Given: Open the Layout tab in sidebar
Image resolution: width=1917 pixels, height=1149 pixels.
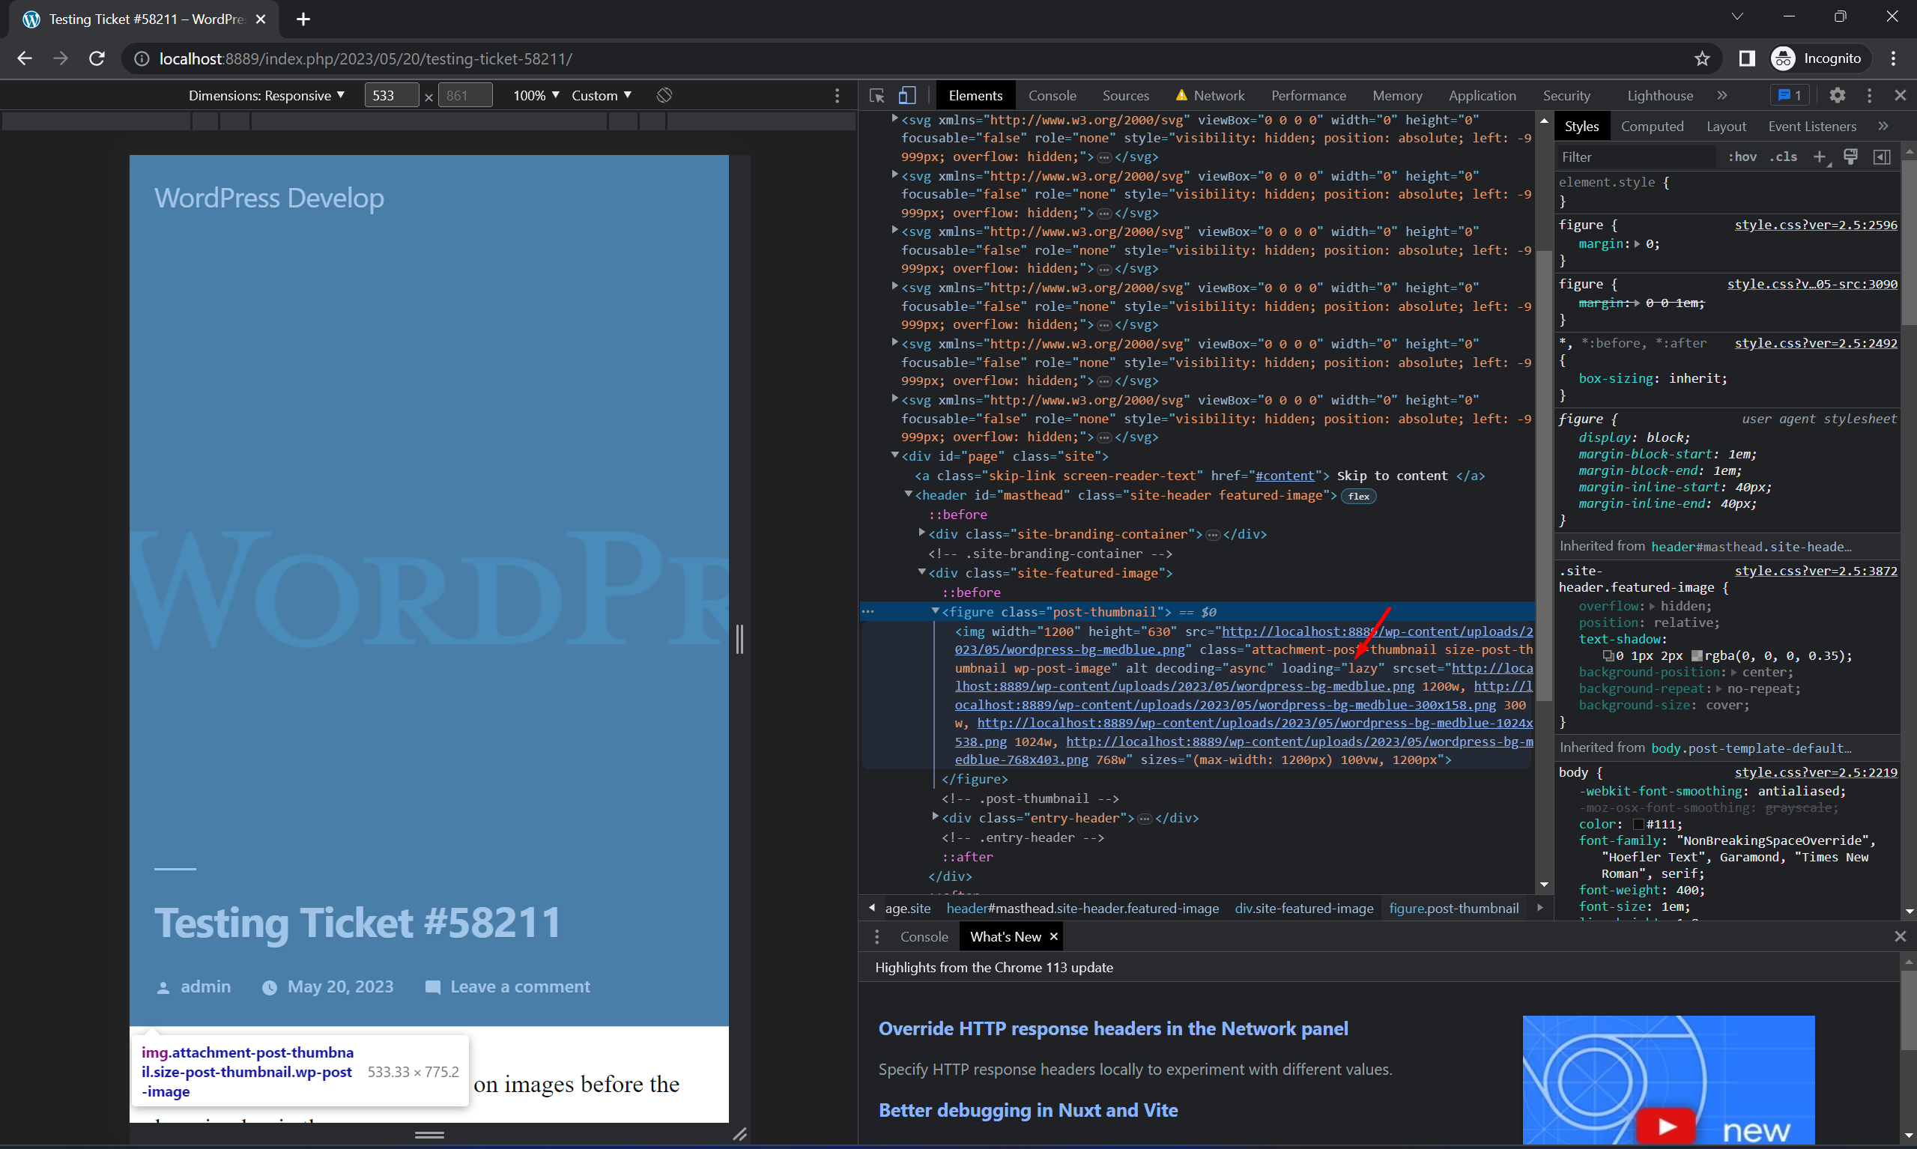Looking at the screenshot, I should click(1726, 126).
